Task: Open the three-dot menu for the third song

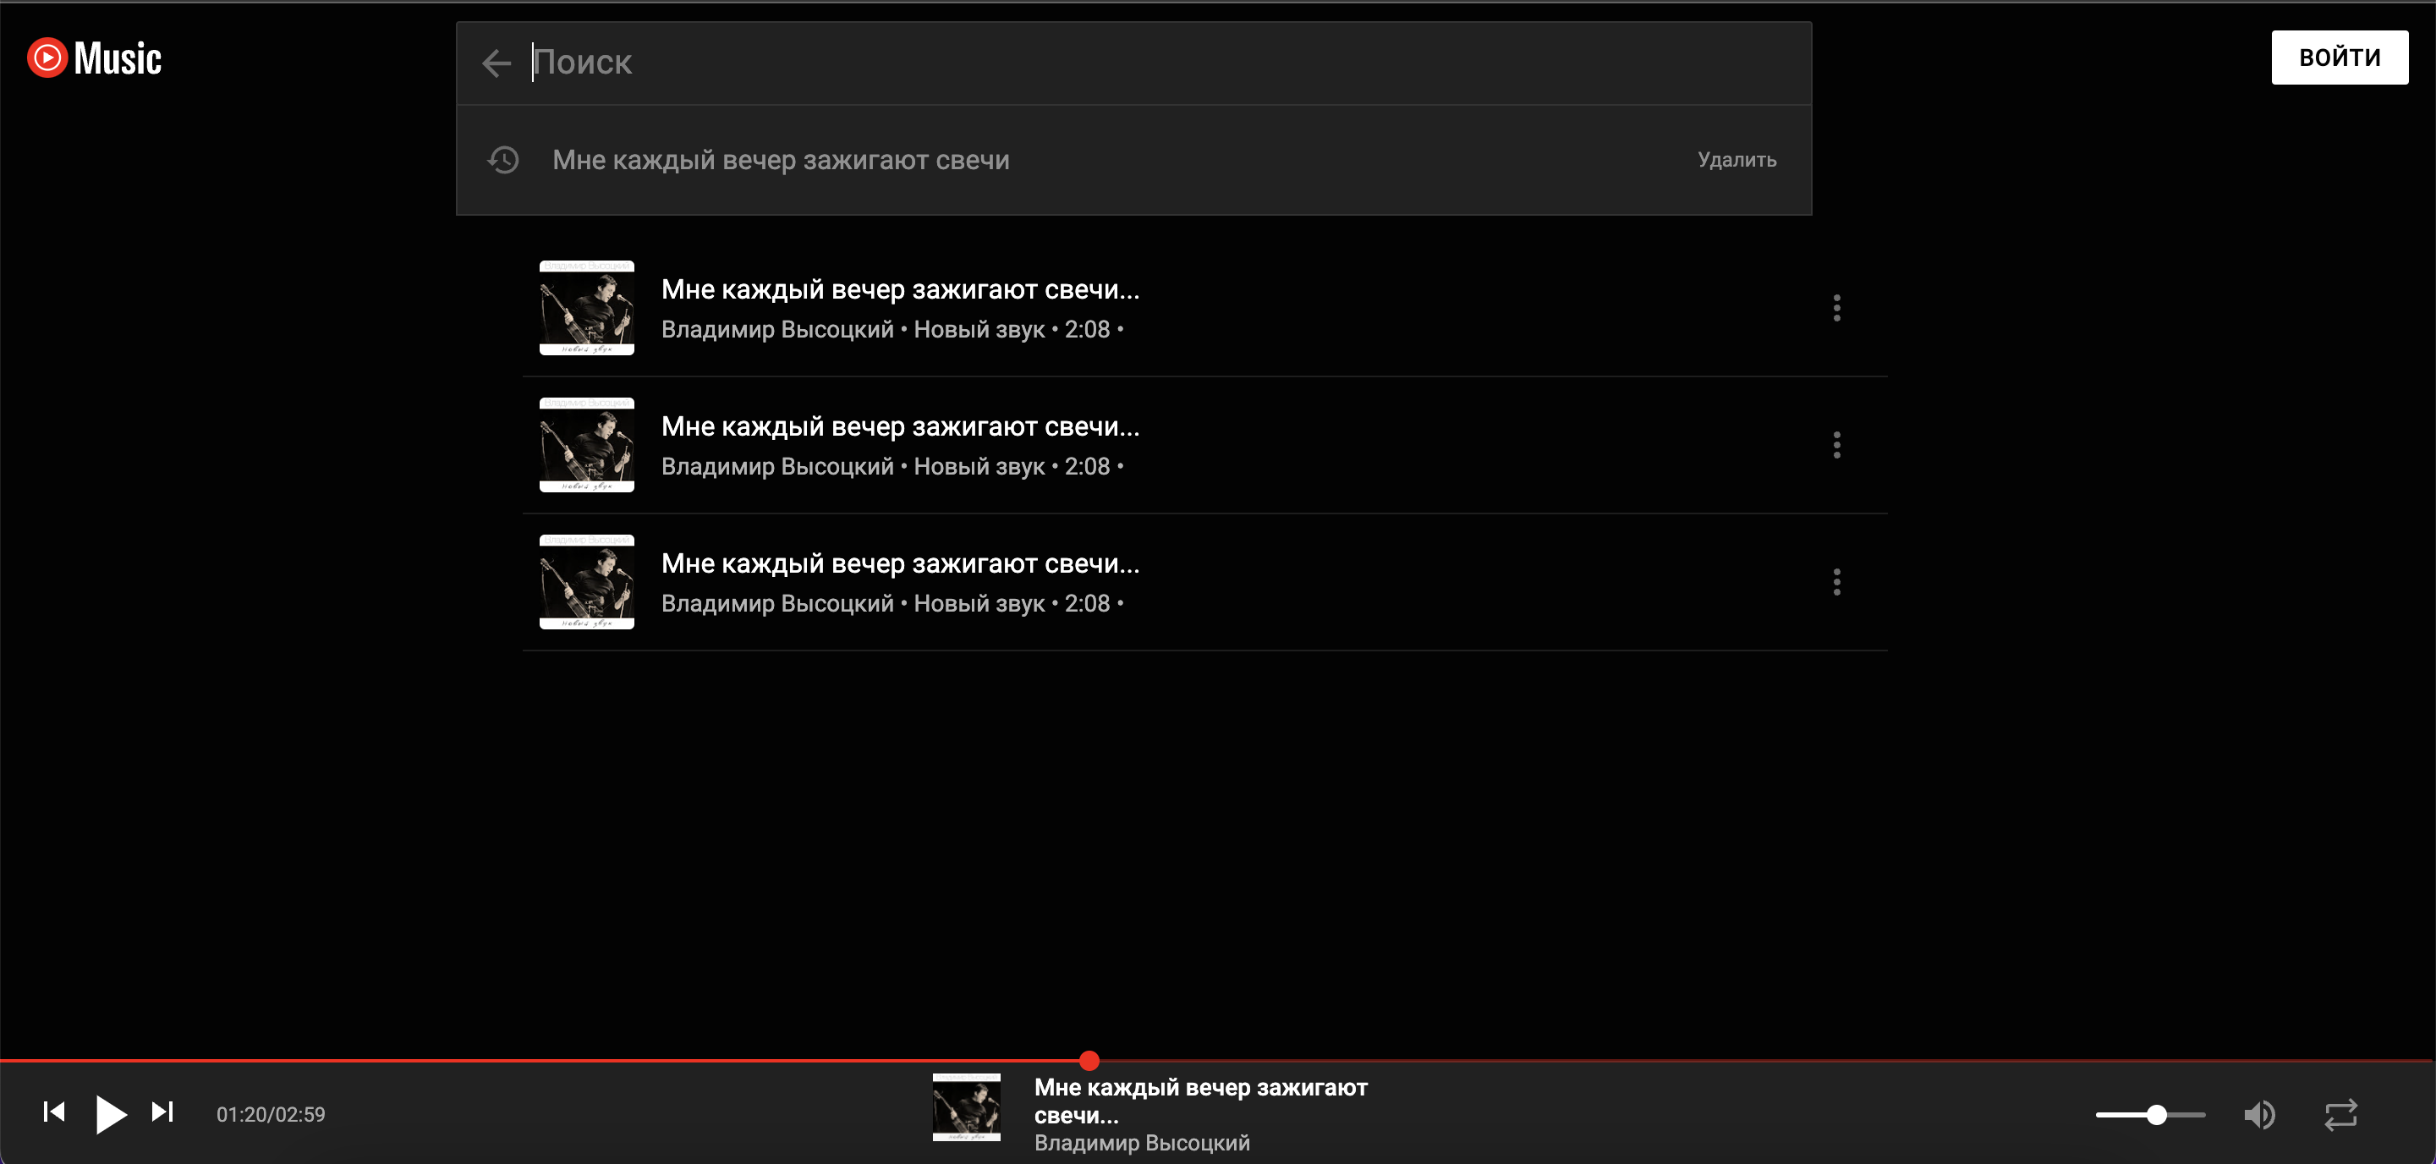Action: (x=1837, y=581)
